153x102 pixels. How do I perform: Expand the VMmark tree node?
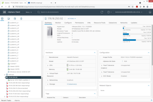click(x=5, y=75)
